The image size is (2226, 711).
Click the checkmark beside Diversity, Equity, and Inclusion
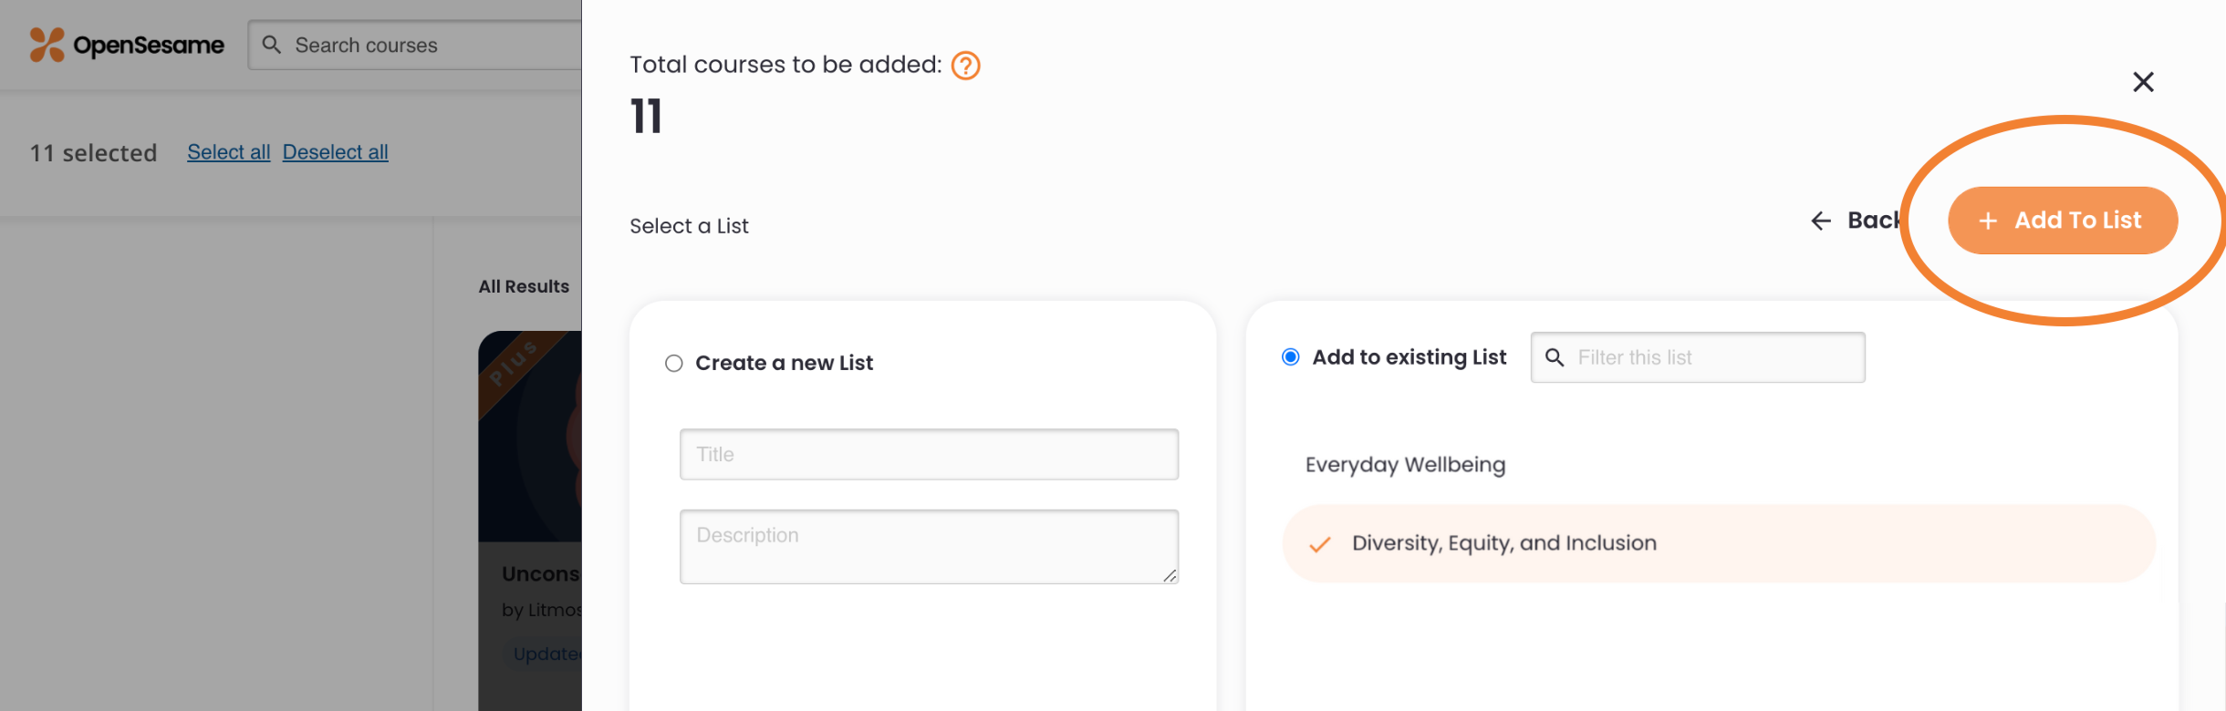coord(1318,543)
